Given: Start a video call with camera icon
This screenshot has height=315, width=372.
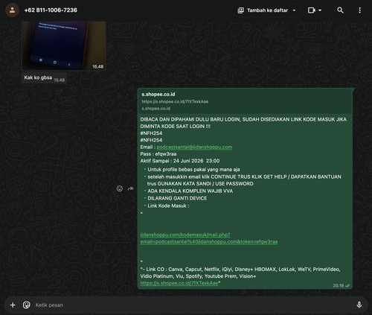Looking at the screenshot, I should tap(311, 10).
